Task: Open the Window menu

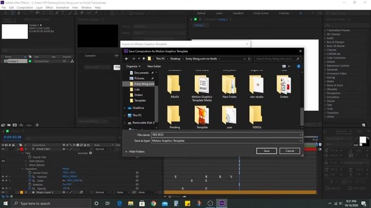Action: click(86, 8)
